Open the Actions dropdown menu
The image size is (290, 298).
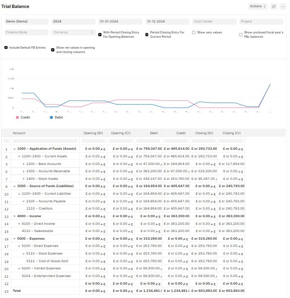coord(258,7)
